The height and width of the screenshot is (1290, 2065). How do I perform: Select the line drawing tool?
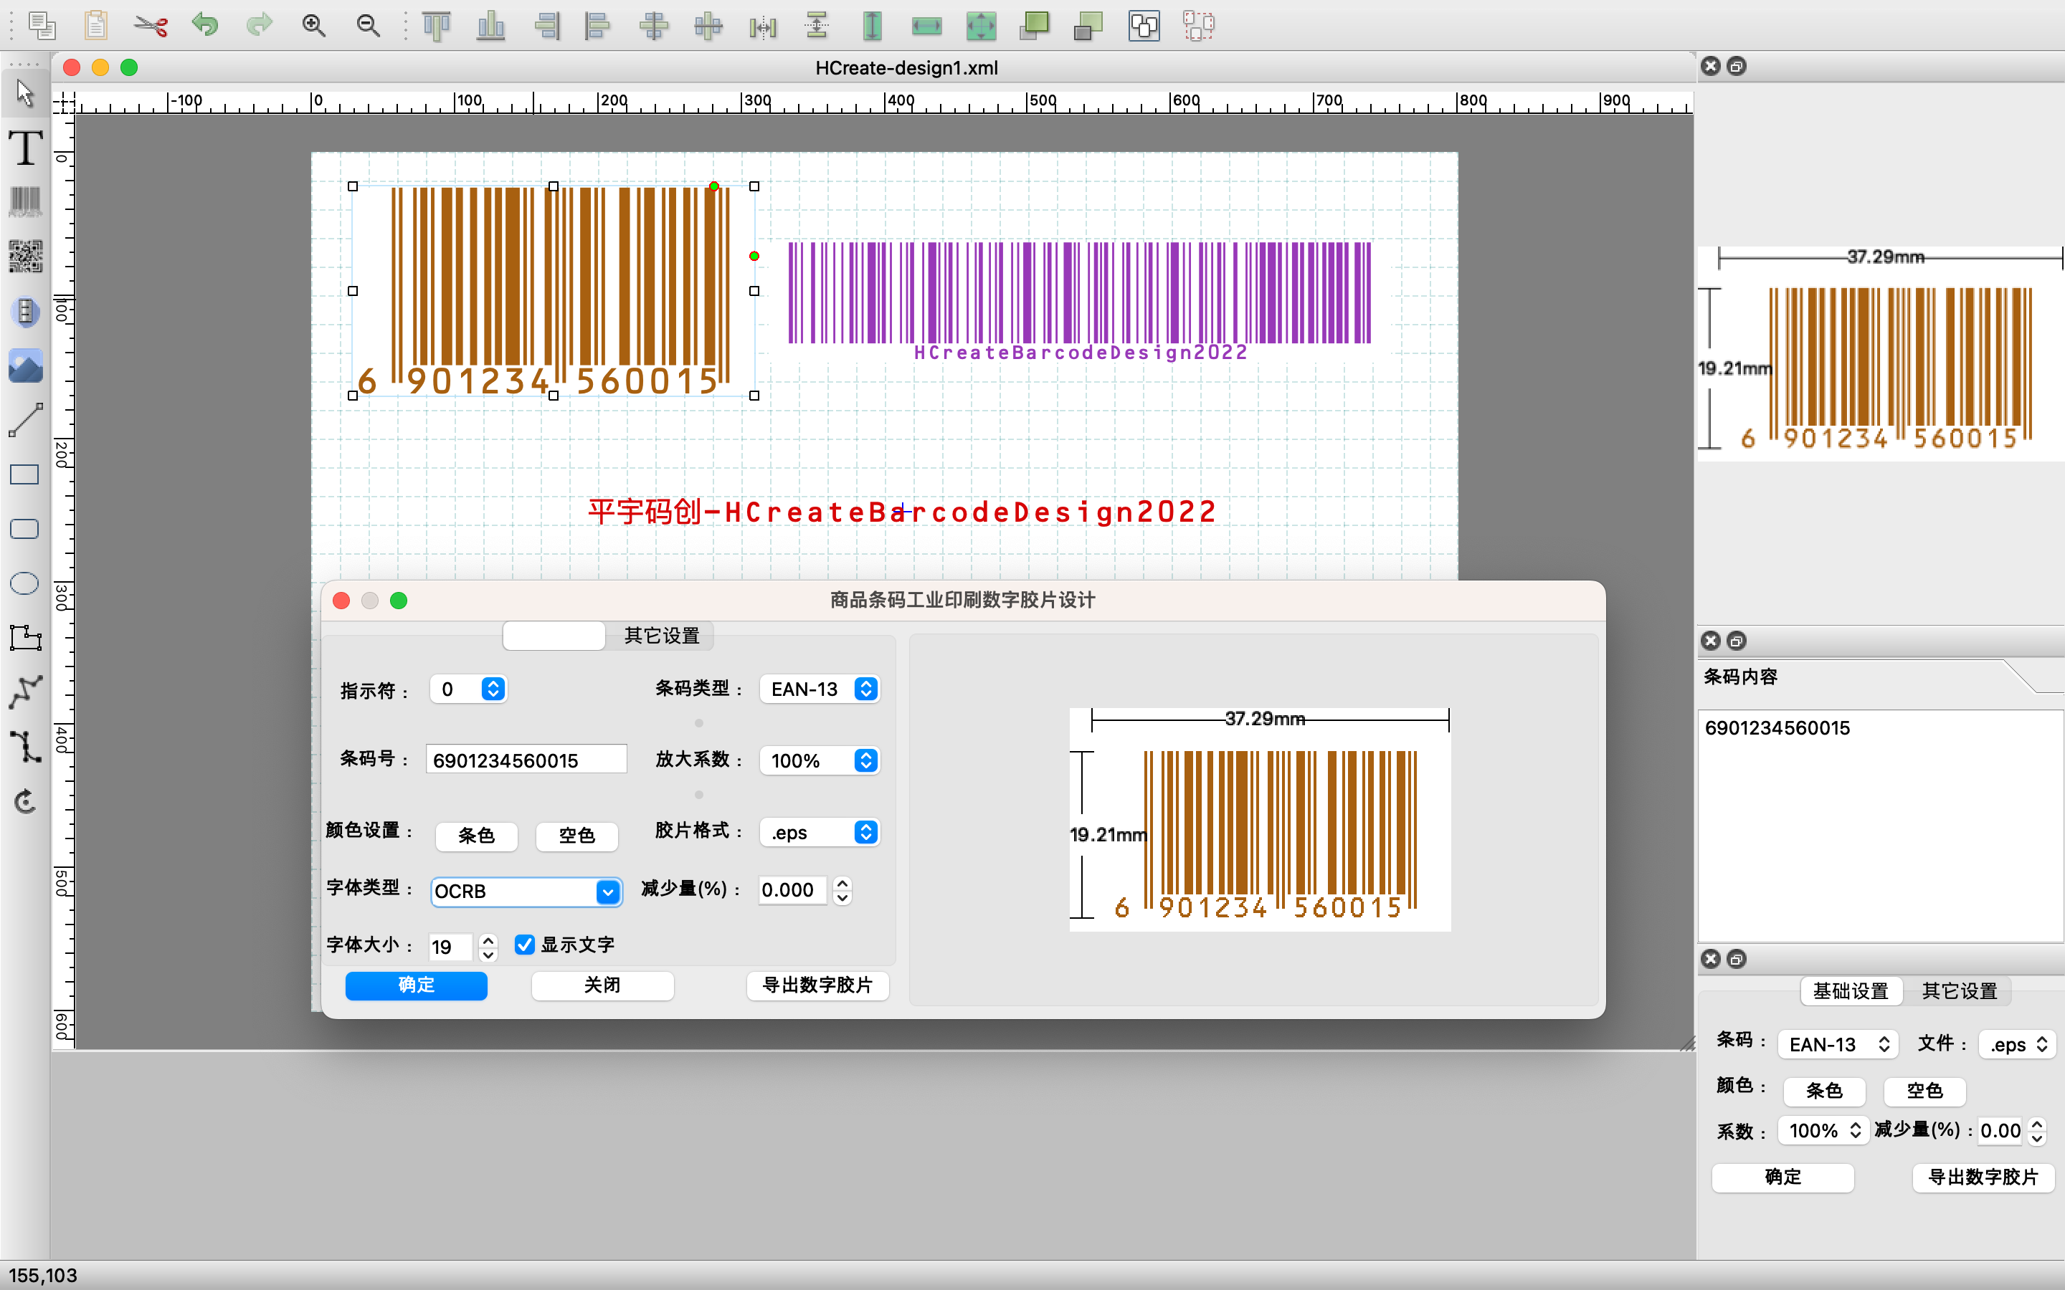(26, 420)
